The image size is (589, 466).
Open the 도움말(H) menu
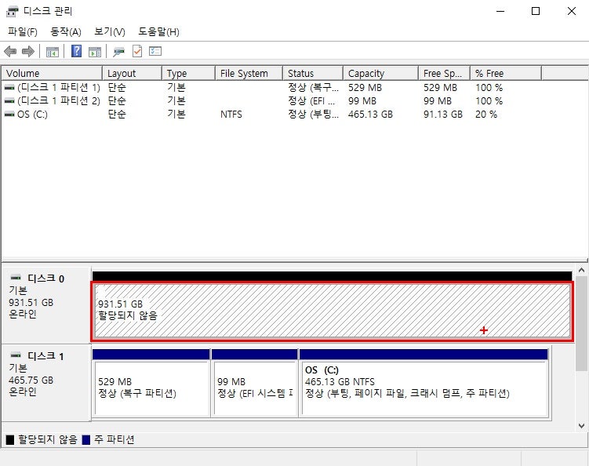[158, 31]
